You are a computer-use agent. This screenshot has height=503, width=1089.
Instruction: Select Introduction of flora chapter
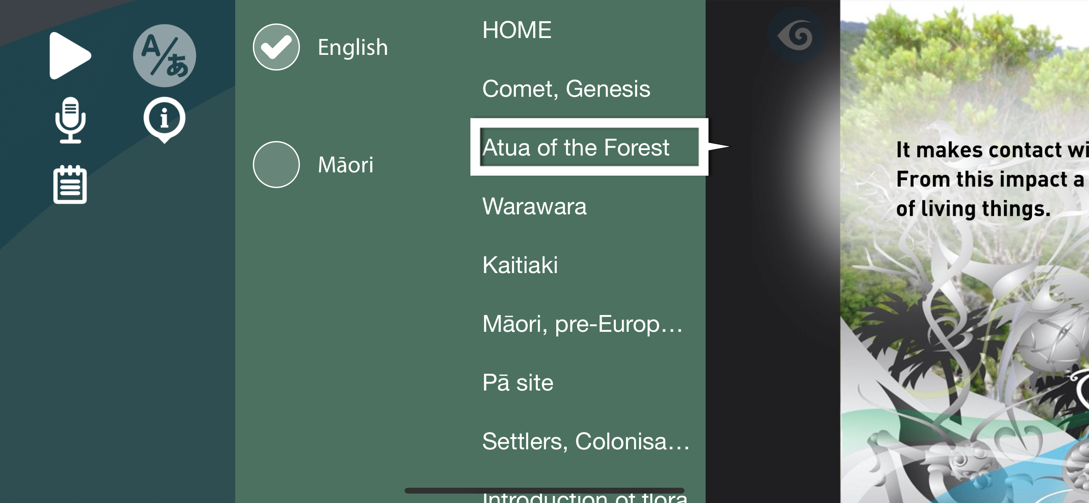click(x=584, y=497)
